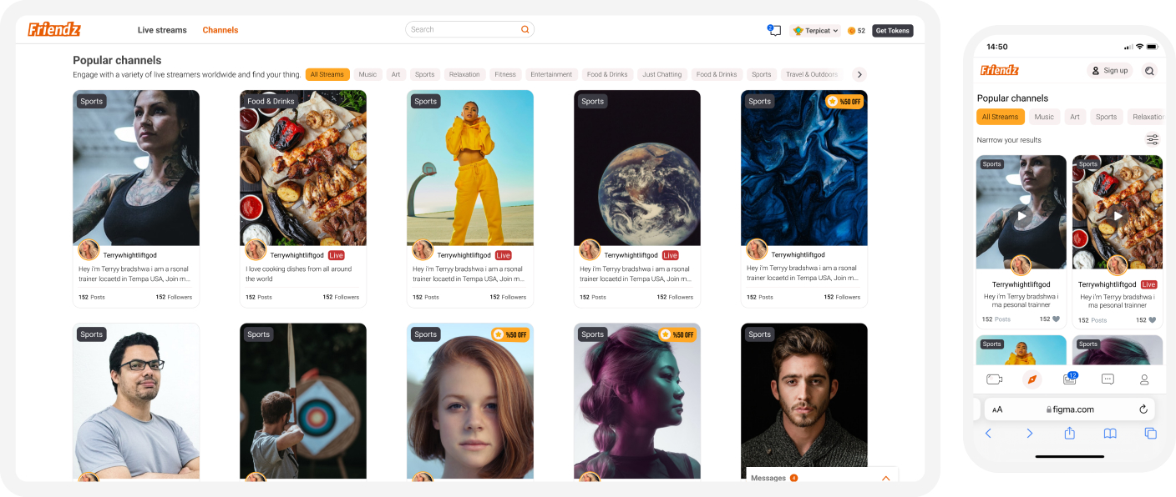1176x497 pixels.
Task: Click the 52 token balance
Action: pos(861,31)
